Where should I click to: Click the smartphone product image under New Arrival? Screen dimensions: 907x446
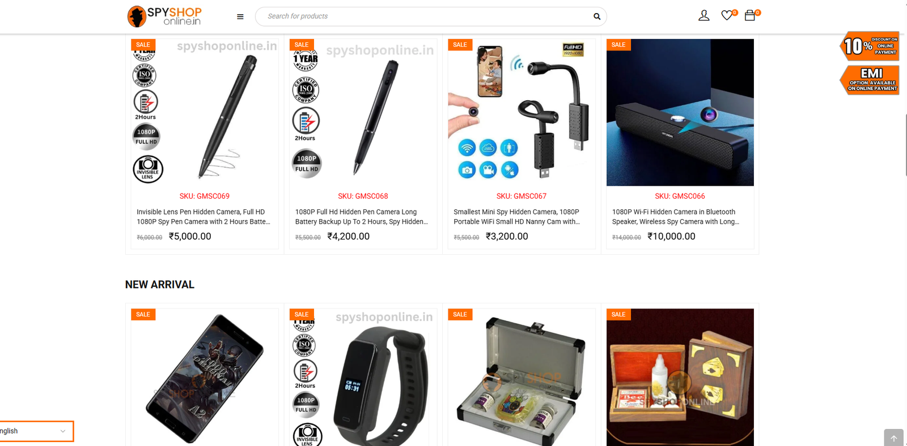click(205, 378)
